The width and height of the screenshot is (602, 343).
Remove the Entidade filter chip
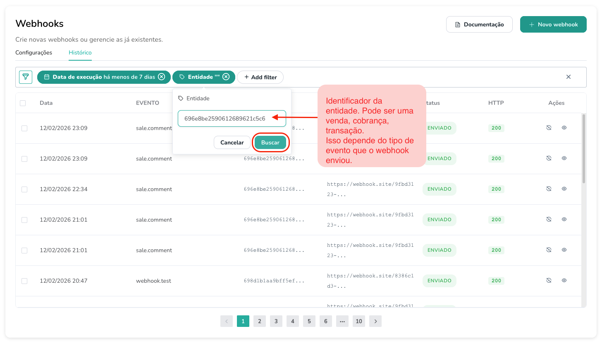226,77
